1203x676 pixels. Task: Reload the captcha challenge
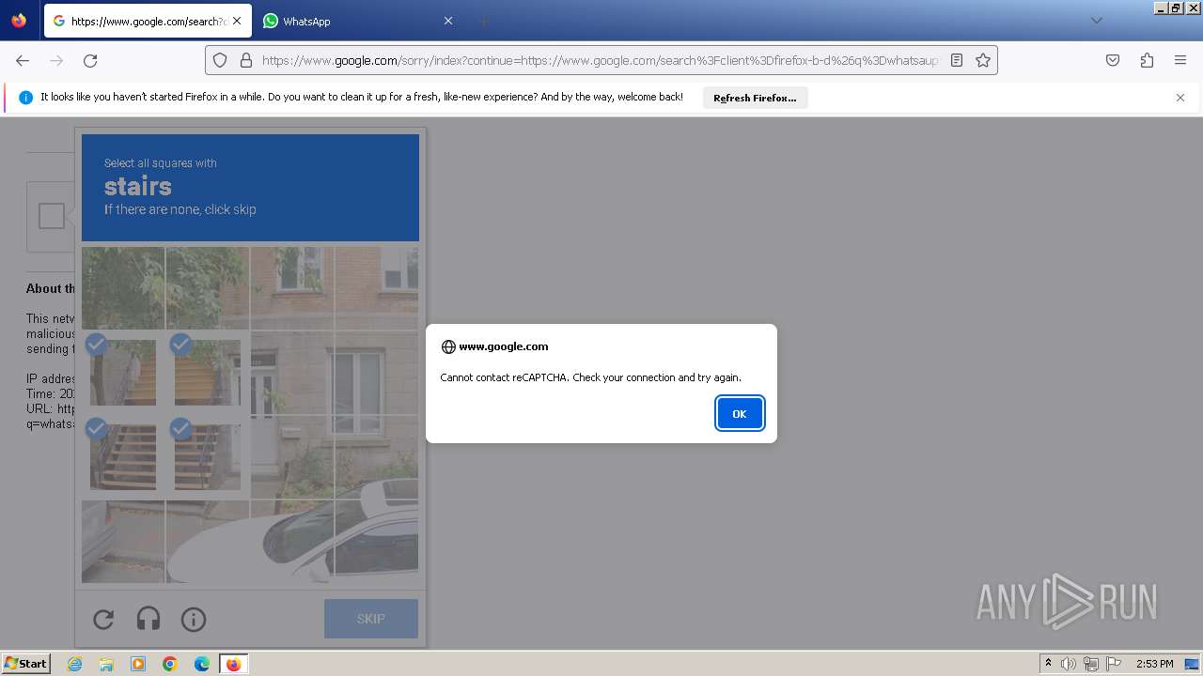(103, 619)
